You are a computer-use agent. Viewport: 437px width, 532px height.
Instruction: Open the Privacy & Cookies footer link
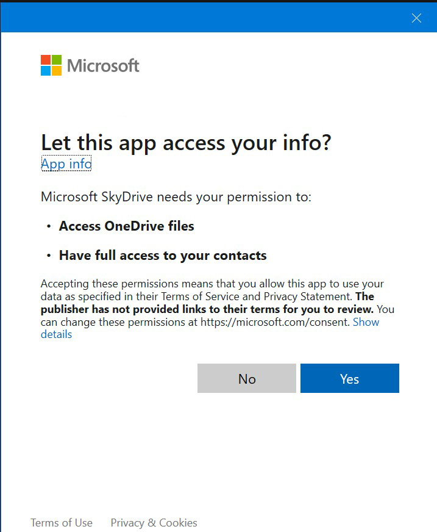pos(154,523)
